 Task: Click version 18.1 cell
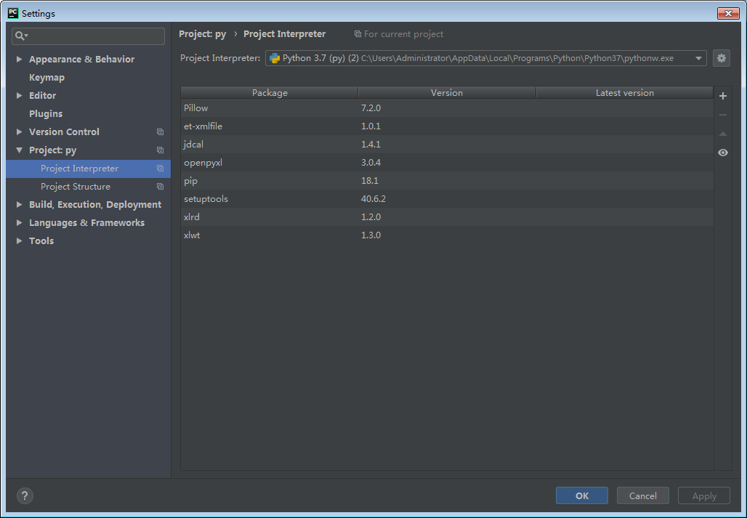369,180
